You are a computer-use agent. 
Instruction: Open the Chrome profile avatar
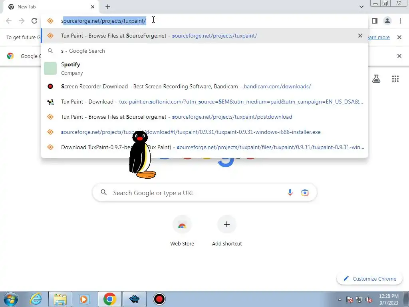[x=387, y=21]
